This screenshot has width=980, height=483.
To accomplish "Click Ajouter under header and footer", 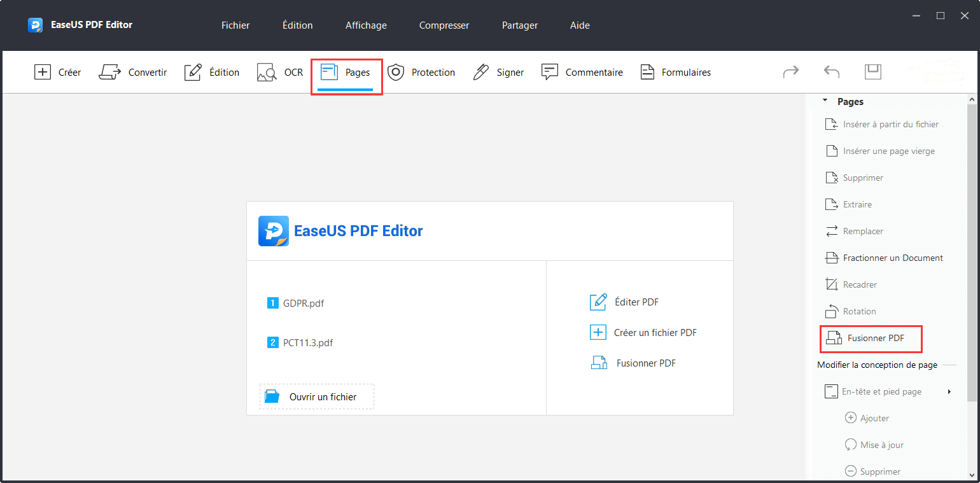I will pos(867,418).
